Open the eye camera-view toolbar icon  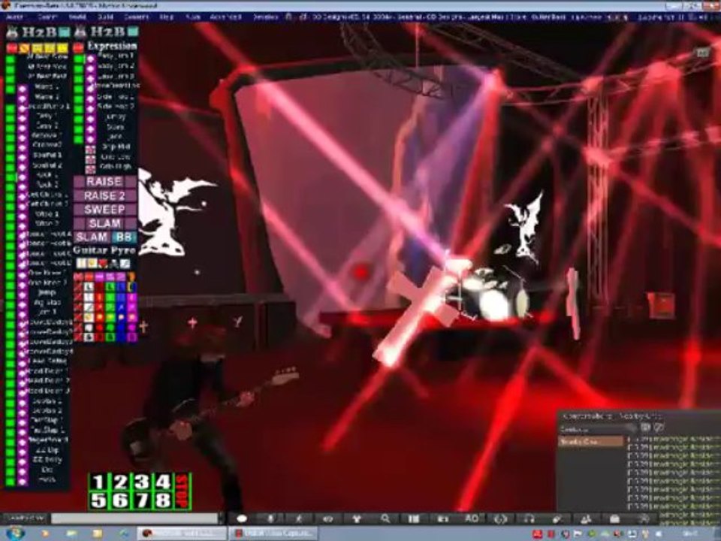[327, 518]
